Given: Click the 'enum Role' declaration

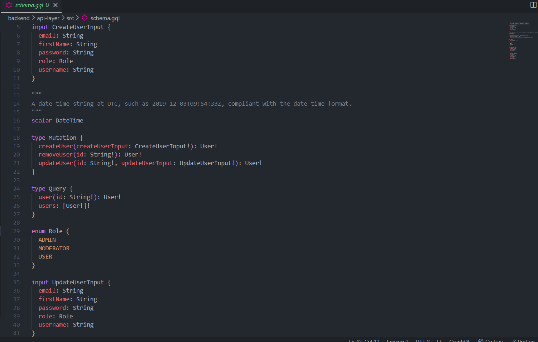Looking at the screenshot, I should tap(51, 231).
